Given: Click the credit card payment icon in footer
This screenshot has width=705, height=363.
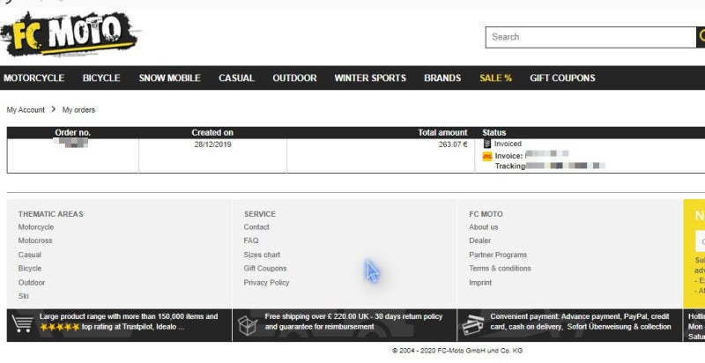Looking at the screenshot, I should pyautogui.click(x=473, y=325).
